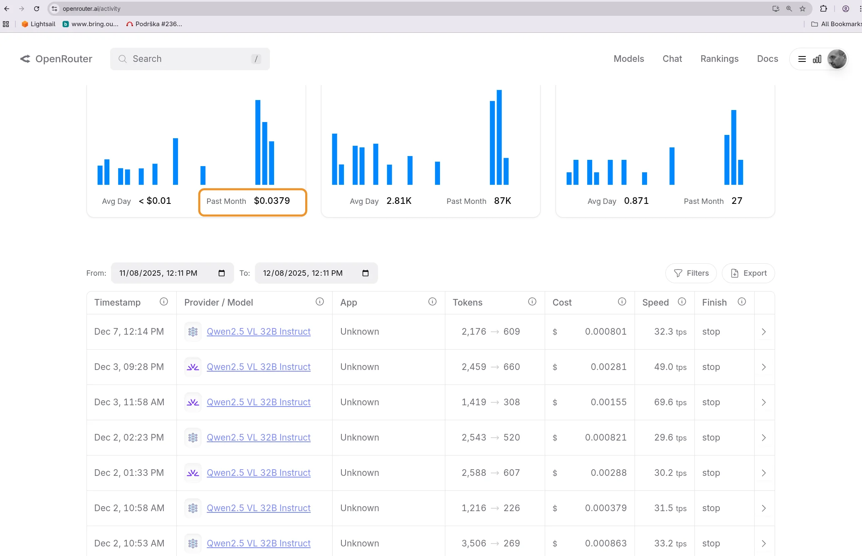Expand the Dec 2, 01:33 PM row
The width and height of the screenshot is (862, 556).
[763, 473]
